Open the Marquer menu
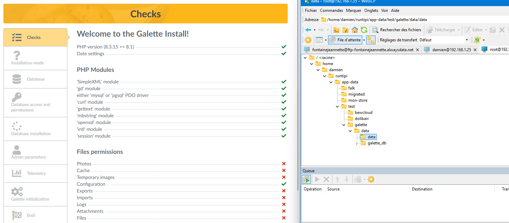The image size is (509, 223). [353, 11]
